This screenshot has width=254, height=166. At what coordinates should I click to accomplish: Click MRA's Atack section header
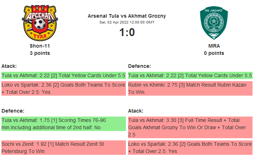tap(136, 111)
